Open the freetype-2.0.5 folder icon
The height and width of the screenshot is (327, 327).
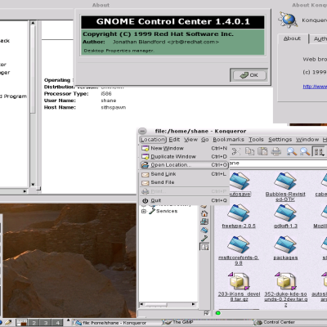(239, 213)
